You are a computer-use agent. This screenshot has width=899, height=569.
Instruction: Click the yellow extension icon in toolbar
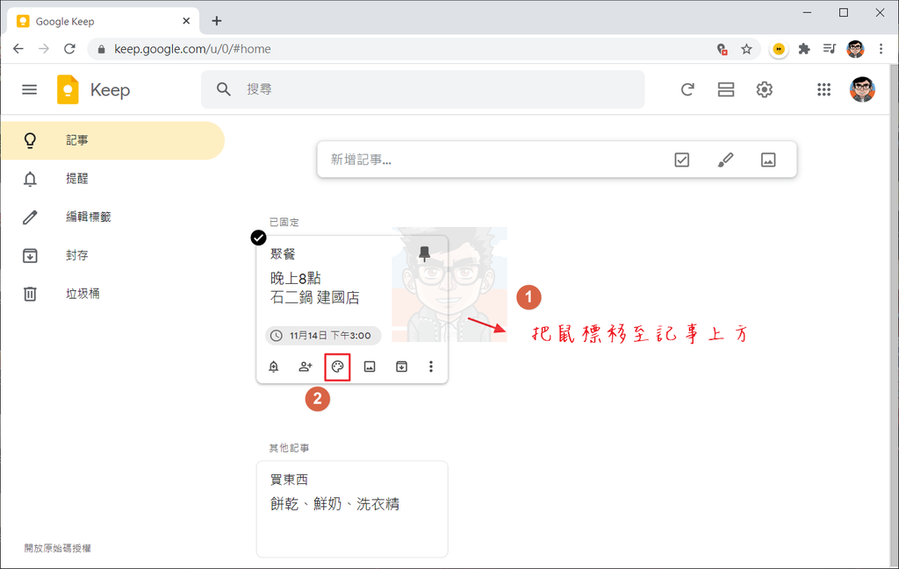point(779,49)
